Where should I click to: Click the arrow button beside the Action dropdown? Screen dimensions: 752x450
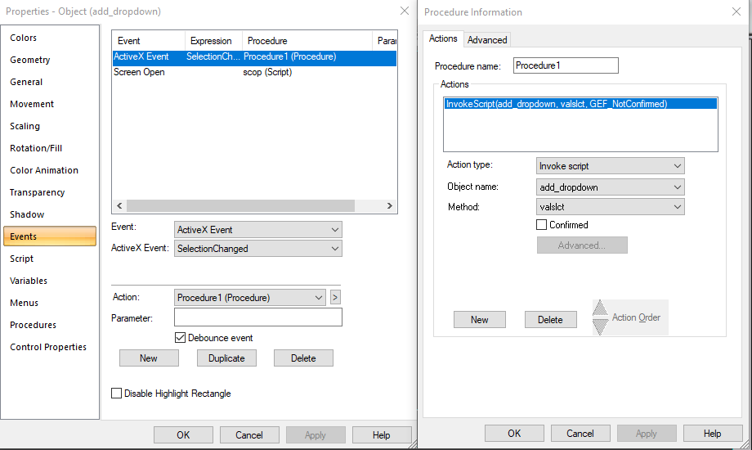point(335,297)
